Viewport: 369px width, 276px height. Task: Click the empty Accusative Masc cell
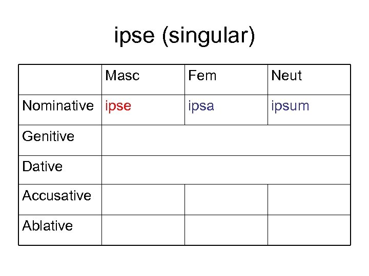click(143, 199)
